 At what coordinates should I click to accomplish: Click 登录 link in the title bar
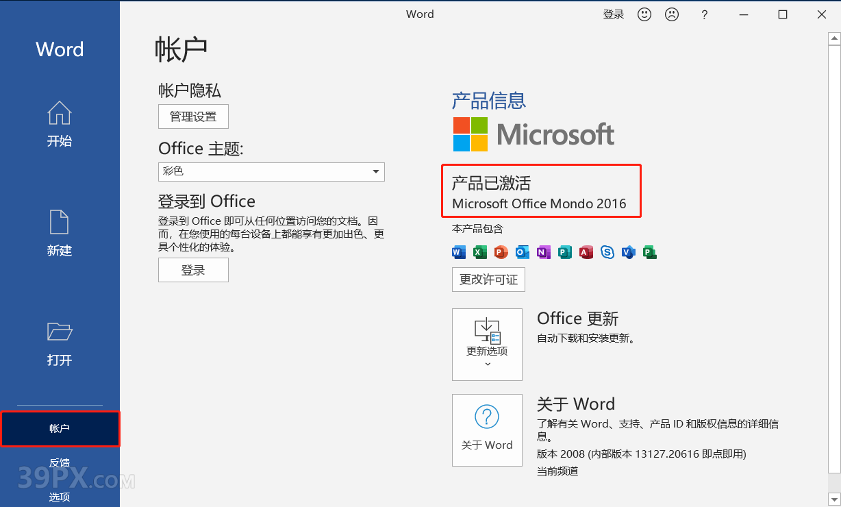(614, 14)
